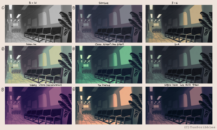The image size is (217, 130).
Task: Select the Night time hallway panel
Action: tap(179, 105)
